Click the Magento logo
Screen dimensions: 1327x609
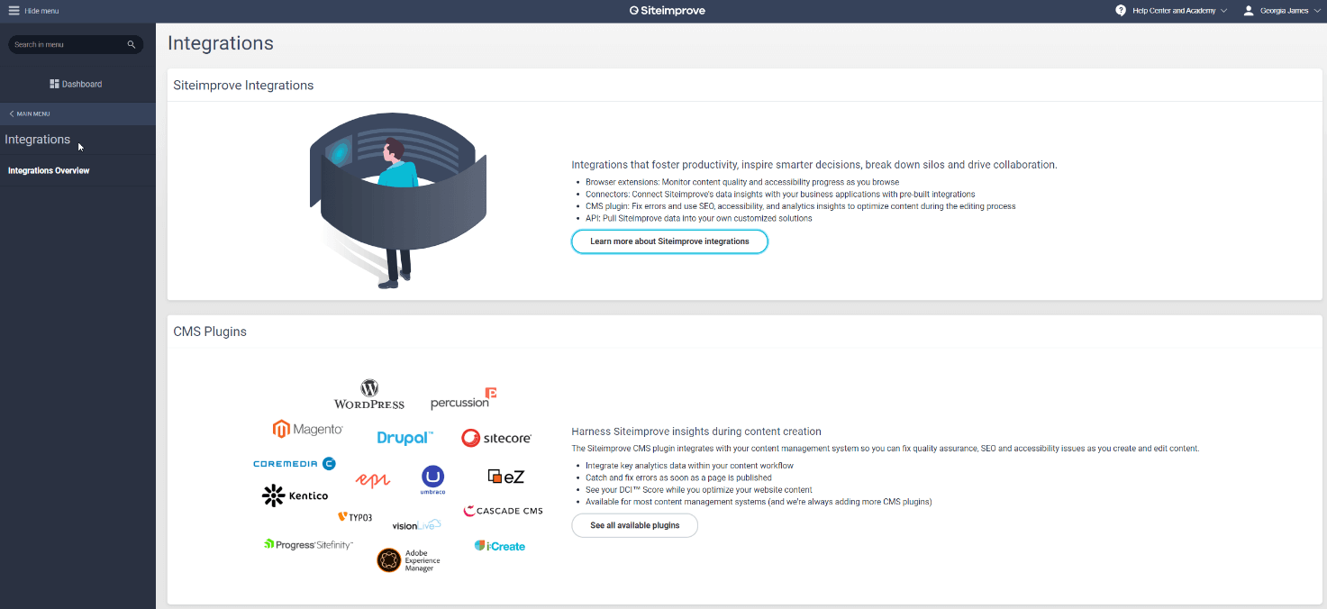(308, 429)
